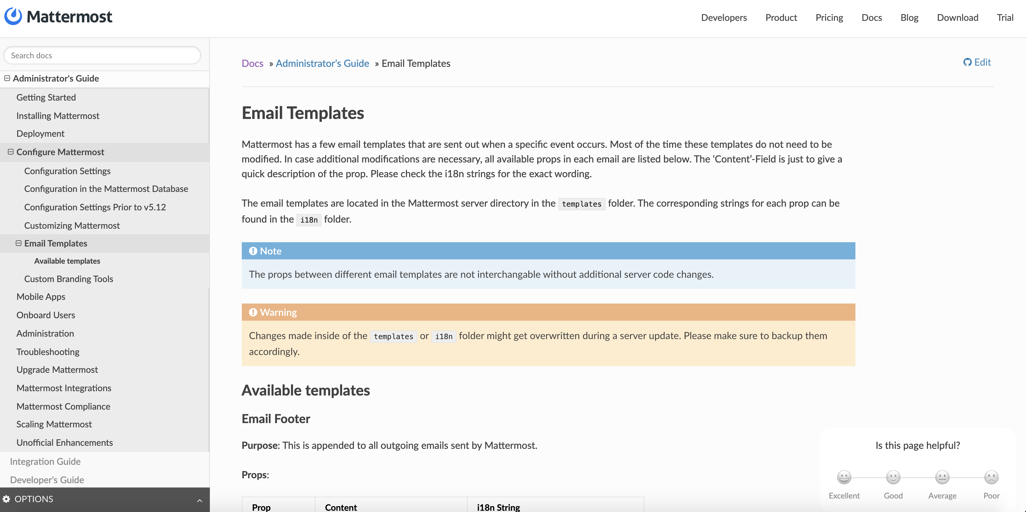
Task: Expand the OPTIONS panel chevron
Action: coord(199,500)
